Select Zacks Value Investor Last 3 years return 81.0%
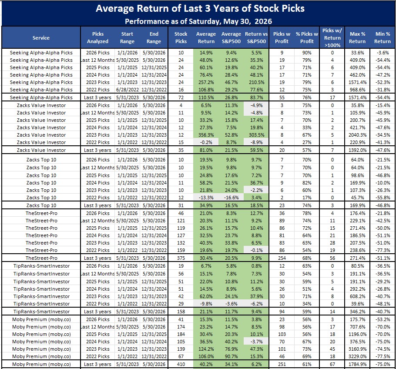 pos(206,150)
